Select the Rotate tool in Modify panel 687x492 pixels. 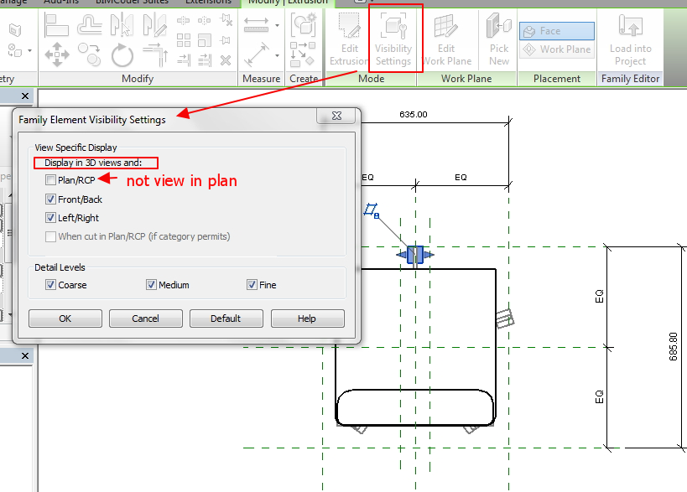pos(123,54)
